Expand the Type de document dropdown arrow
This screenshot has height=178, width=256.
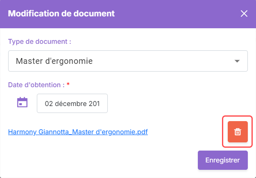point(237,61)
